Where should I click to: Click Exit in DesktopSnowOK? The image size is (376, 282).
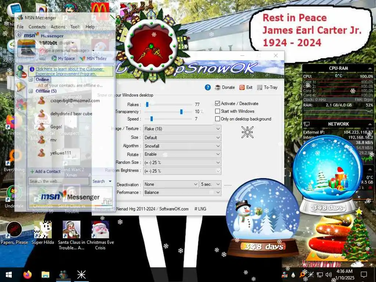[x=246, y=87]
